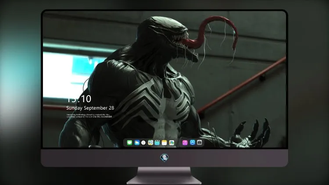Open the Maps app icon in dock
329x185 pixels.
click(150, 142)
